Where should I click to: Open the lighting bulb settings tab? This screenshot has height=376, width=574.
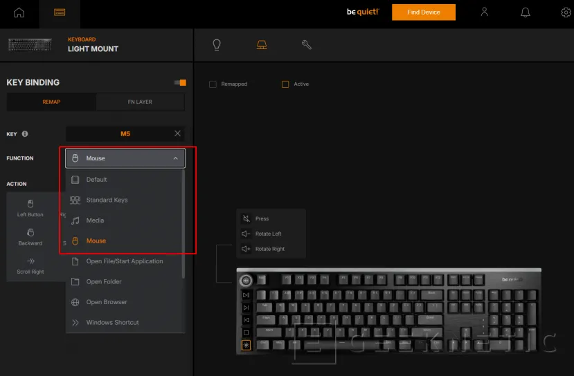[x=217, y=45]
